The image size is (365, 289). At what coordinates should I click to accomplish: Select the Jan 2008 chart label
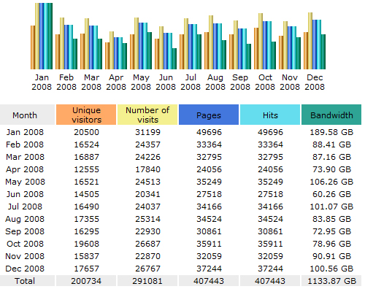coord(42,82)
